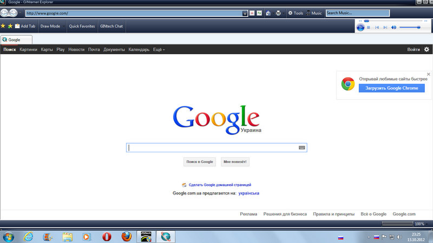Screen dimensions: 433x243
Task: Launch Internet Explorer from the taskbar
Action: 28,237
